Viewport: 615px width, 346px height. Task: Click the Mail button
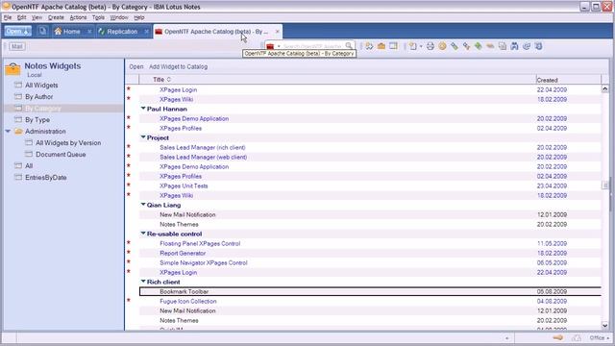(x=17, y=47)
